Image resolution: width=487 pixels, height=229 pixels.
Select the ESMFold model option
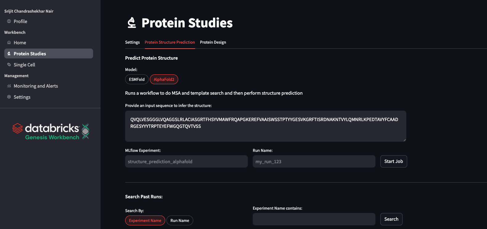pyautogui.click(x=137, y=79)
